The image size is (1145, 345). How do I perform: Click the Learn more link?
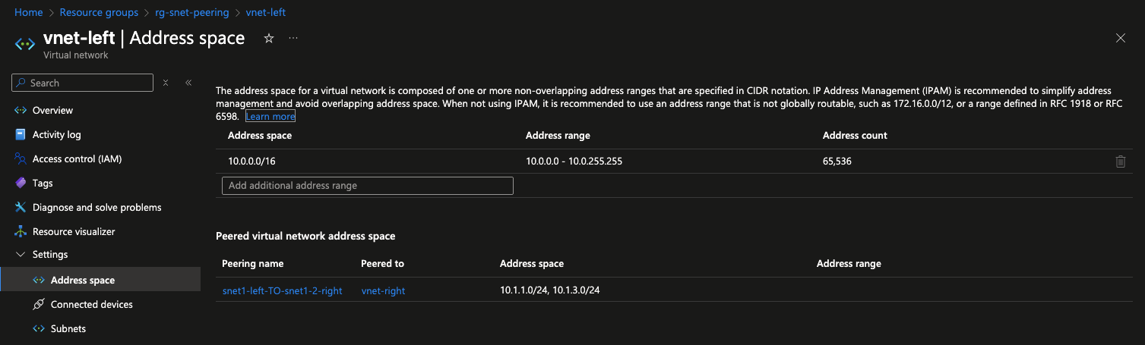click(x=270, y=117)
